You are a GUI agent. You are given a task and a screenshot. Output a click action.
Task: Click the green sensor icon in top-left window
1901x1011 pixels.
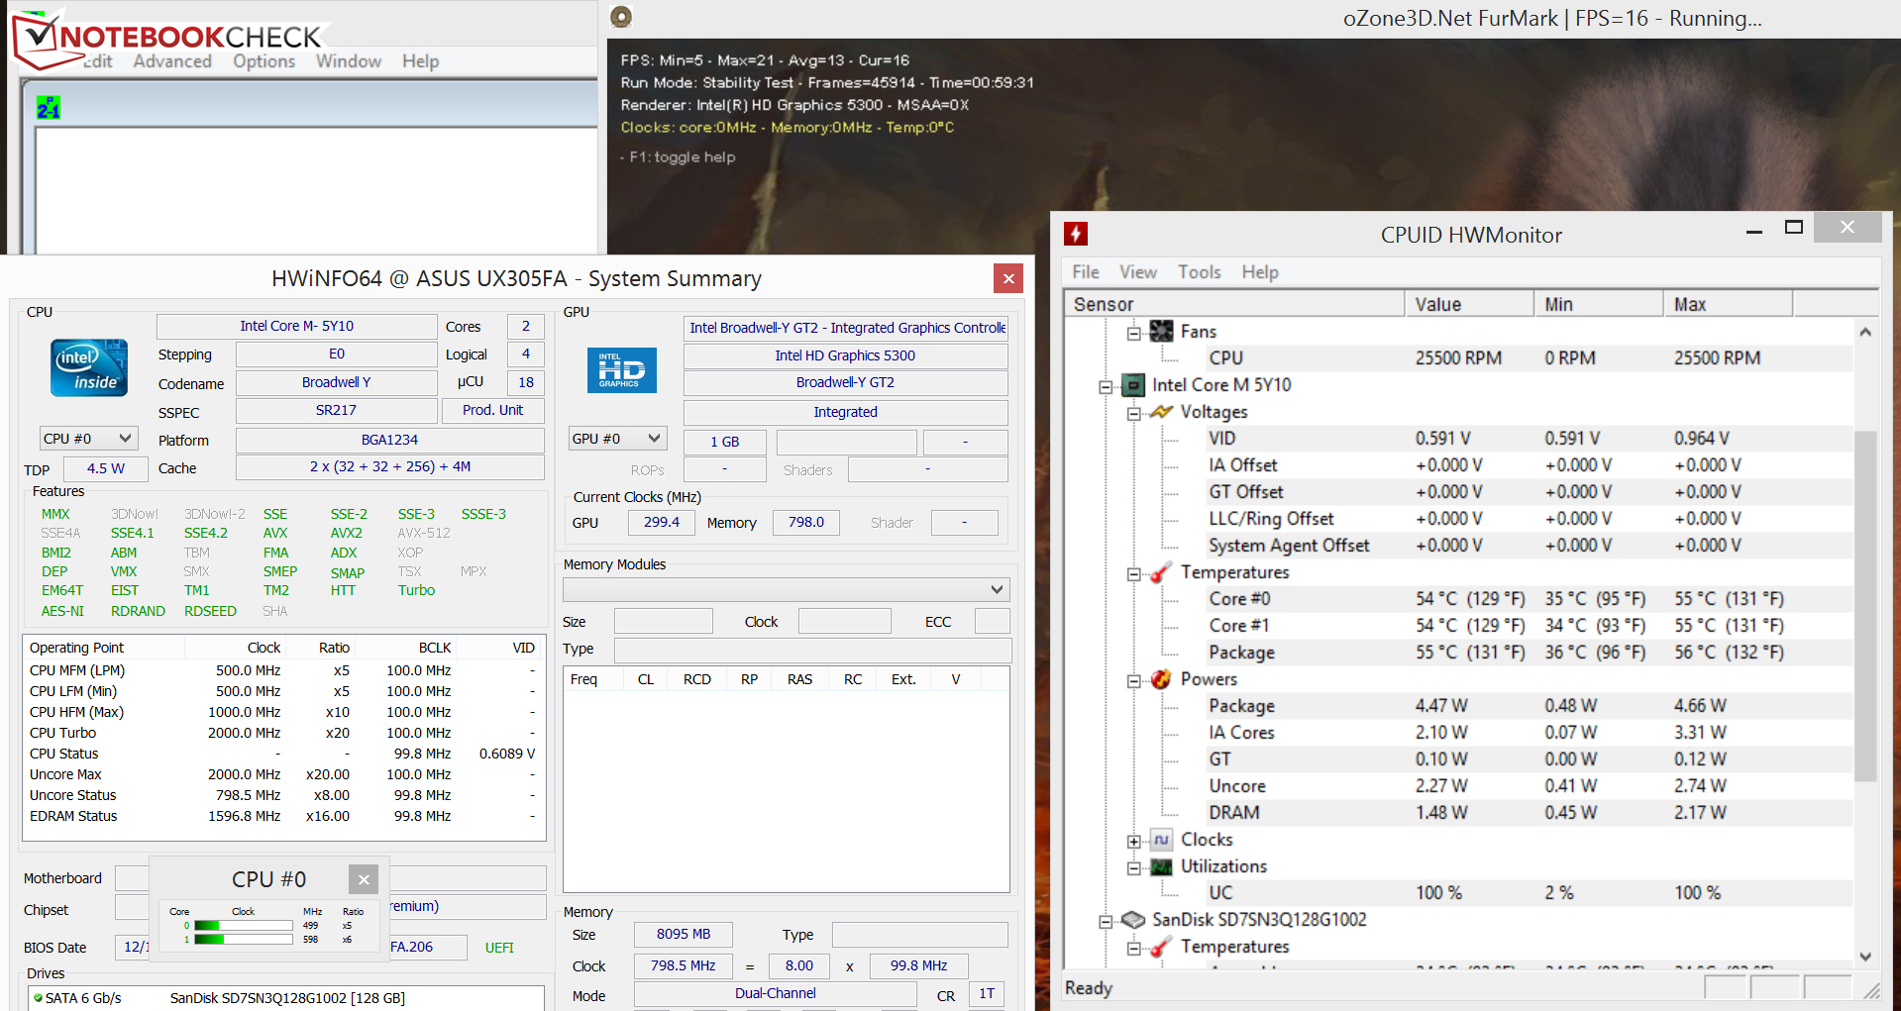point(49,107)
